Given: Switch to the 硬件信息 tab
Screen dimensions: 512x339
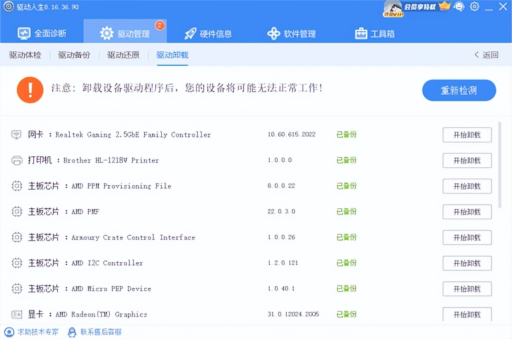Looking at the screenshot, I should click(x=208, y=33).
